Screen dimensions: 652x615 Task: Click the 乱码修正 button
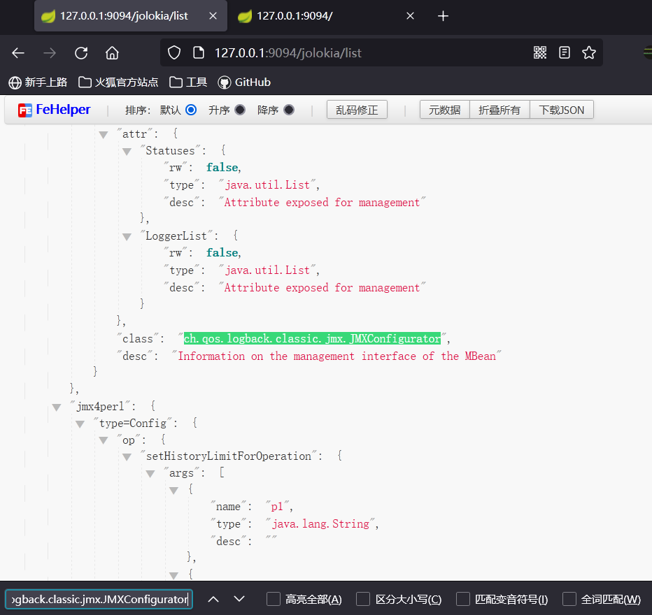click(357, 110)
